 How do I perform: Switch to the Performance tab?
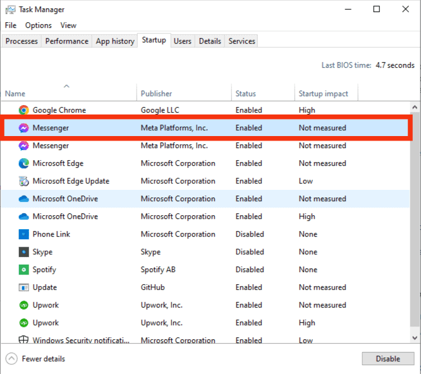66,41
